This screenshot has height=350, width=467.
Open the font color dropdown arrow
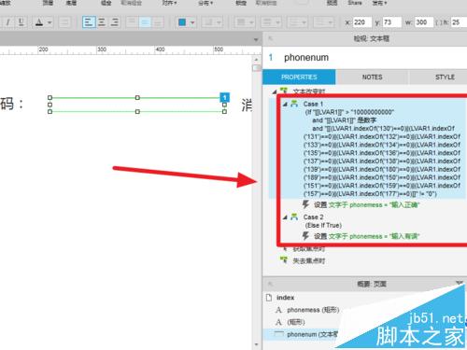[50, 22]
